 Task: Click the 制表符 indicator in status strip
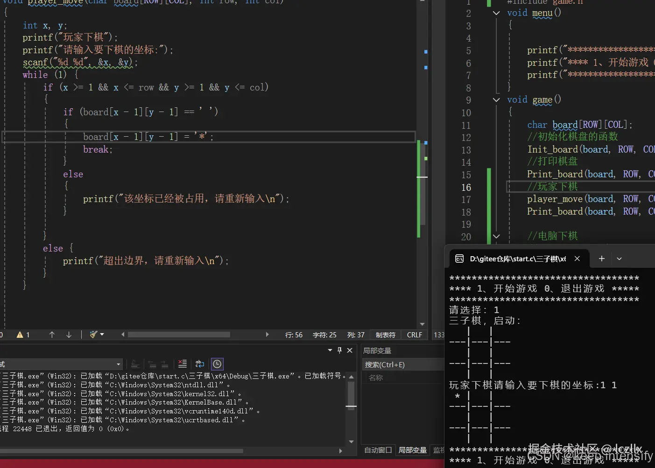pyautogui.click(x=386, y=335)
